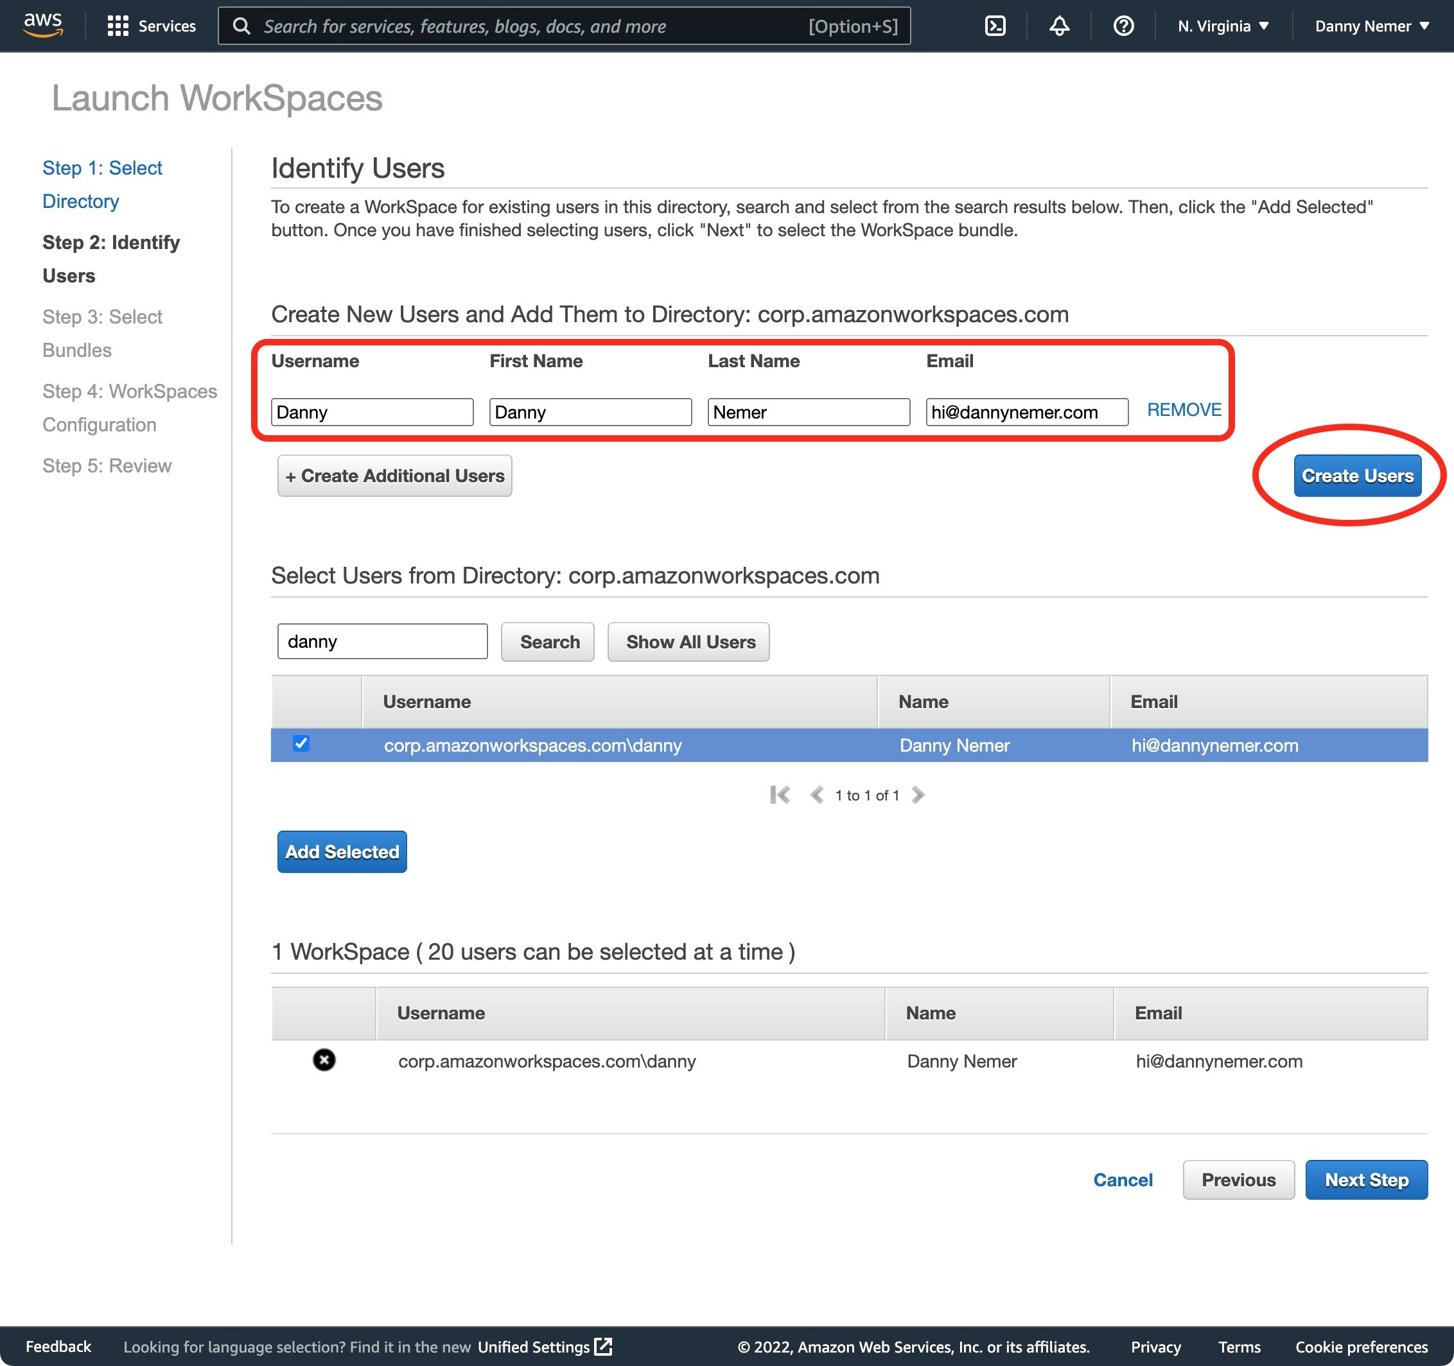Click the Previous button

[1238, 1180]
